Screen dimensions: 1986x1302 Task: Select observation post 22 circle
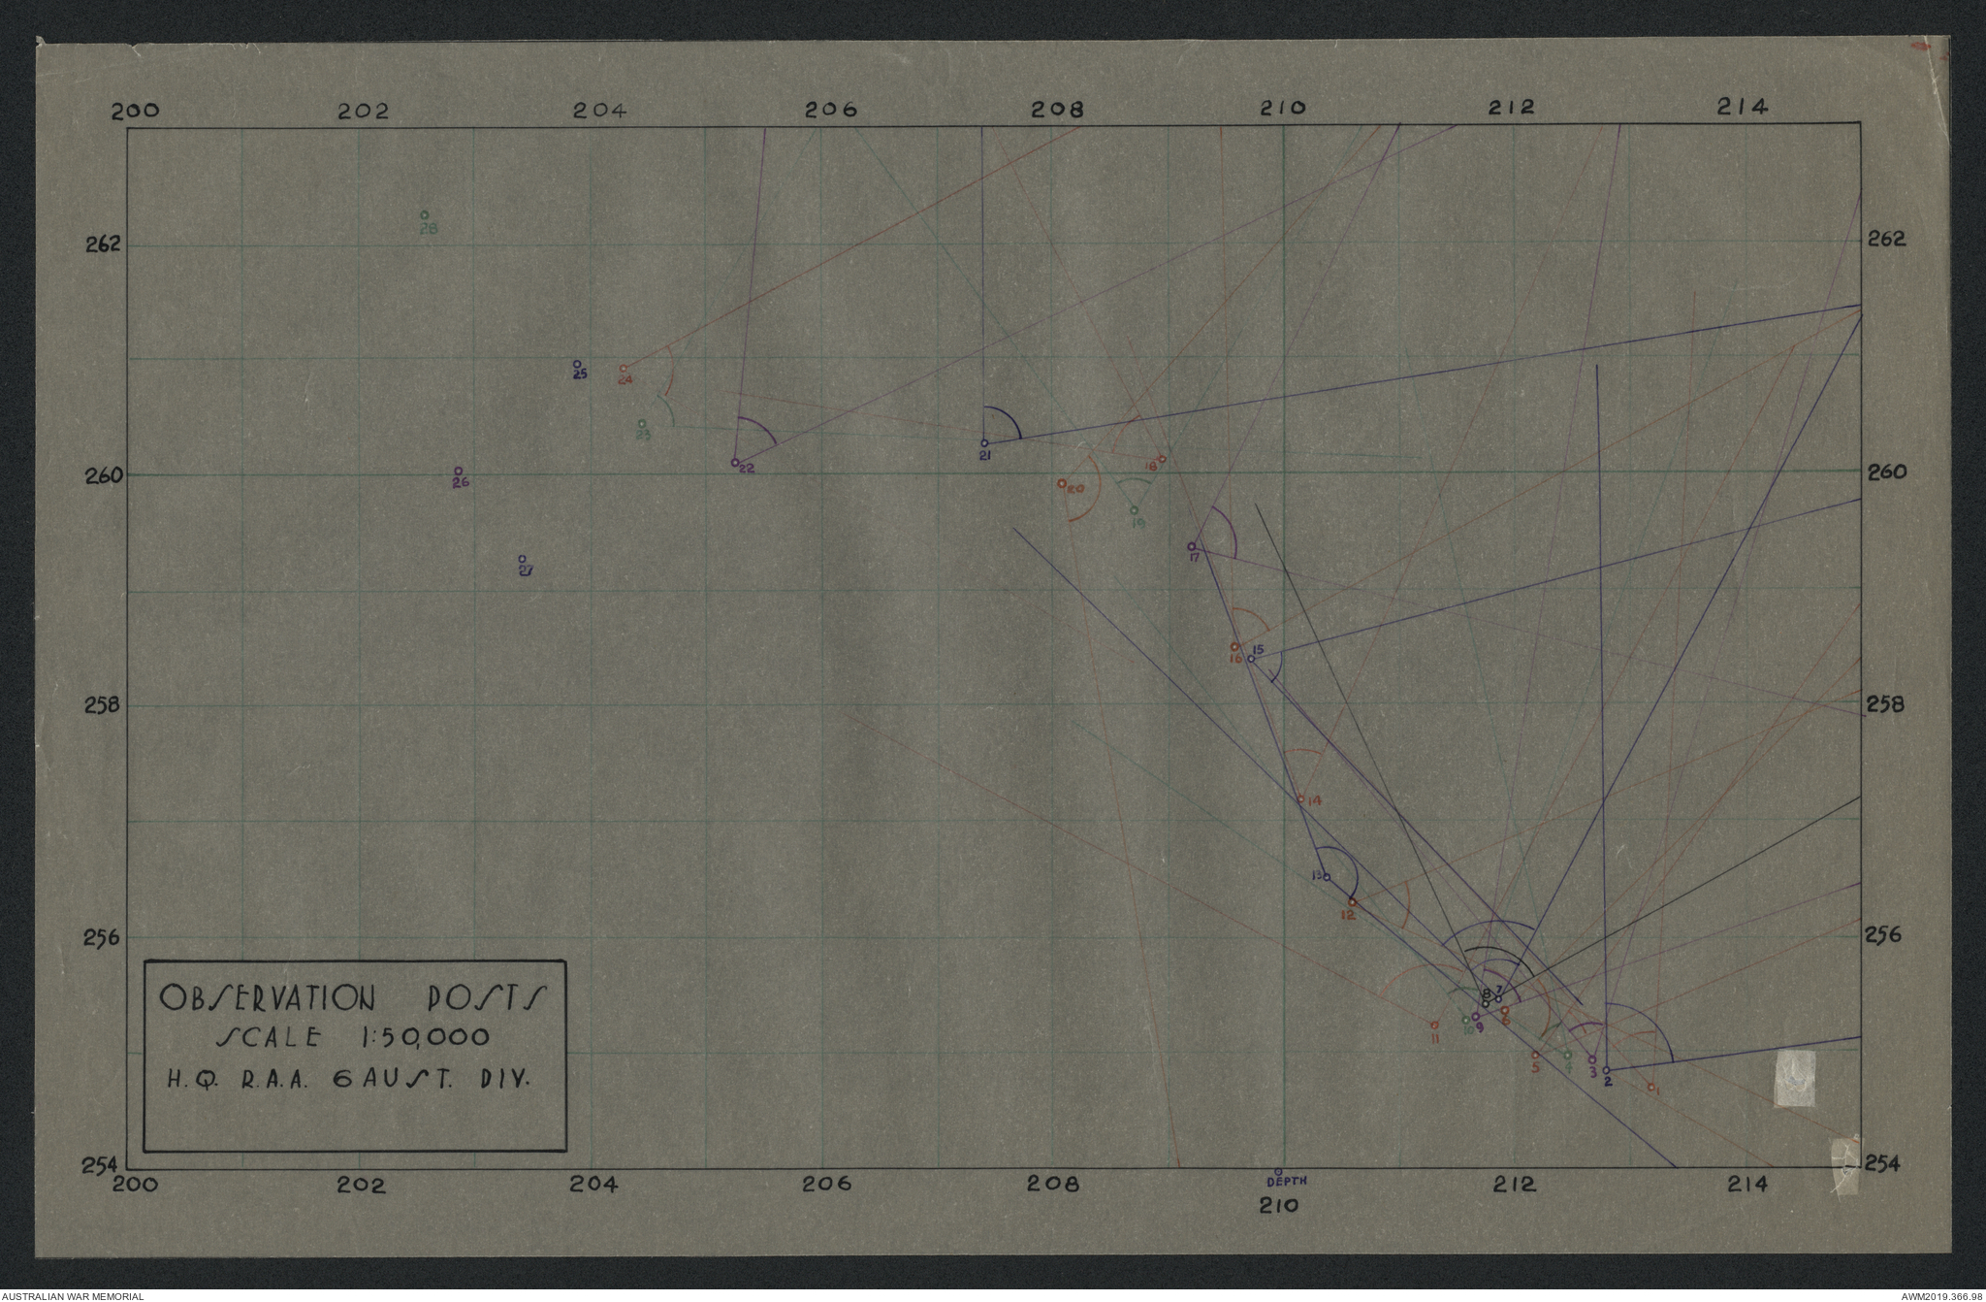(x=734, y=462)
